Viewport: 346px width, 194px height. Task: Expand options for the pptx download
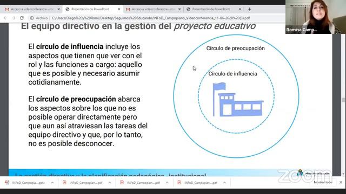pyautogui.click(x=52, y=183)
